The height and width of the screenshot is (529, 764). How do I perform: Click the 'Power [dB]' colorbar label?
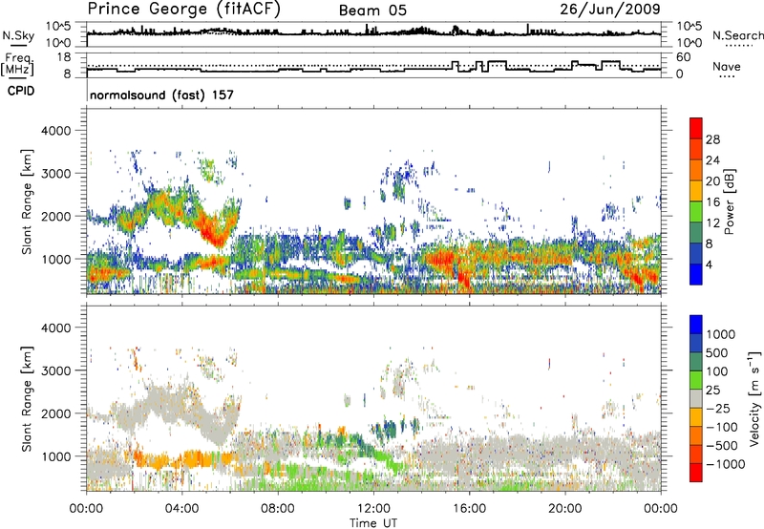coord(729,201)
